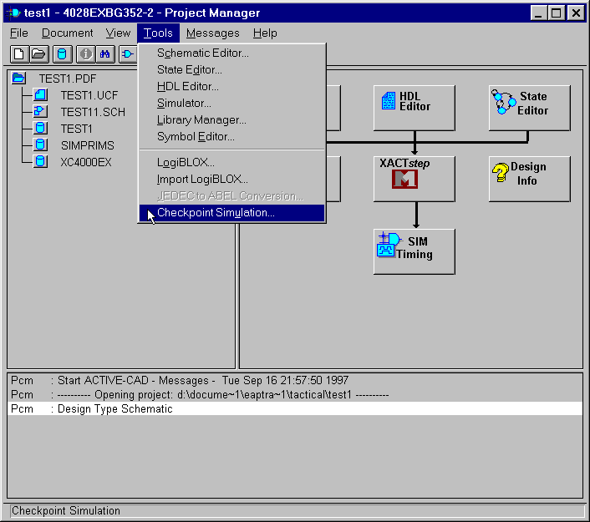Open the View menu
This screenshot has width=590, height=522.
[118, 33]
